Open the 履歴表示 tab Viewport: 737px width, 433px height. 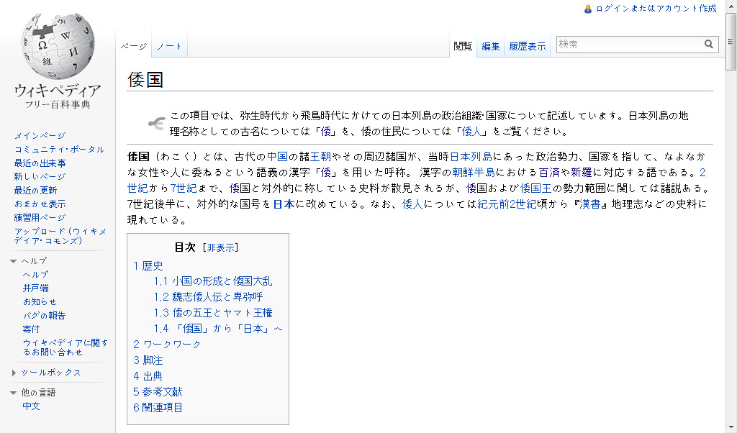pyautogui.click(x=527, y=46)
